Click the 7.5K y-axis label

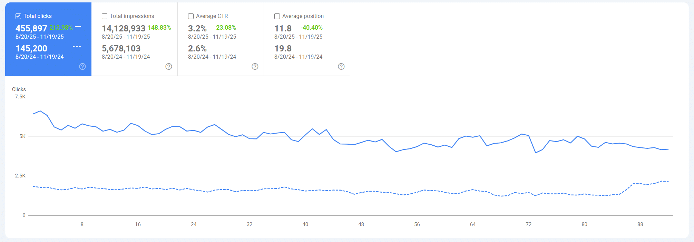[x=20, y=97]
